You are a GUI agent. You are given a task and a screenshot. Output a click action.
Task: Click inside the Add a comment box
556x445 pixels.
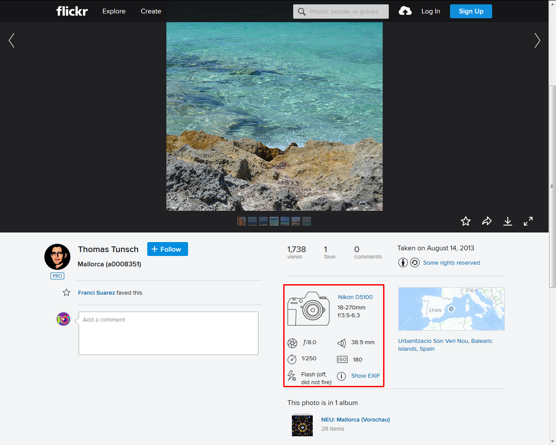pyautogui.click(x=169, y=333)
